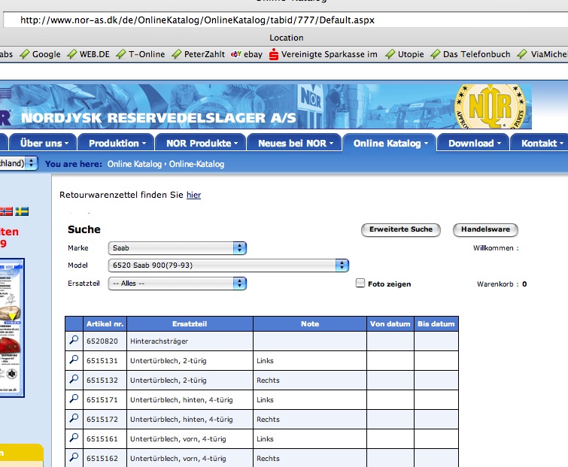Open details magnifier for article 6515132
The image size is (568, 467).
coord(74,380)
